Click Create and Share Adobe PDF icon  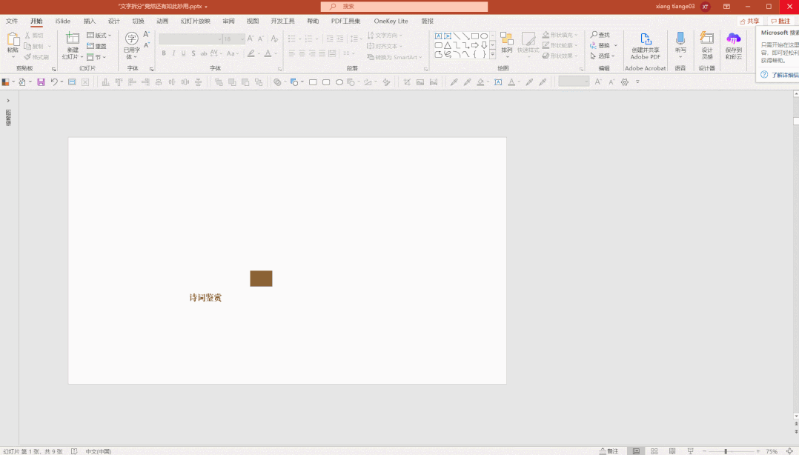point(645,40)
